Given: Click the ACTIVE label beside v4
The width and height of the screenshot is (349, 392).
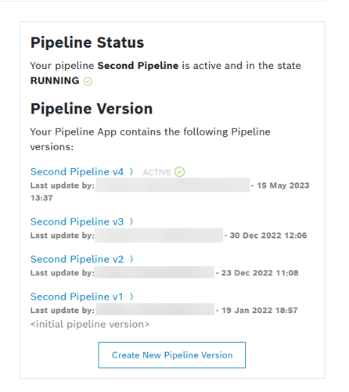Looking at the screenshot, I should (x=157, y=172).
